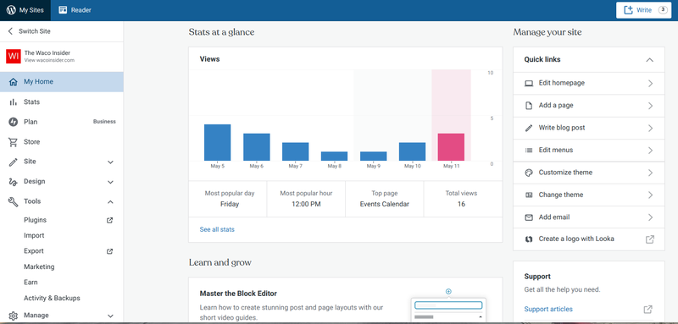
Task: Expand the Manage submenu chevron
Action: [110, 316]
